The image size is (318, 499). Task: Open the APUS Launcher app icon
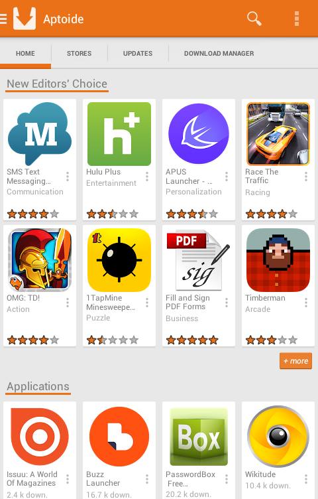199,134
